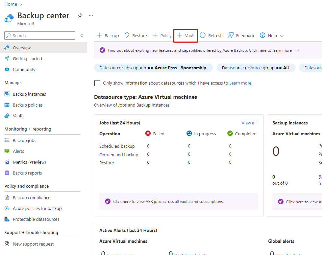Open Feedback from the toolbar
This screenshot has height=255, width=322.
click(241, 36)
